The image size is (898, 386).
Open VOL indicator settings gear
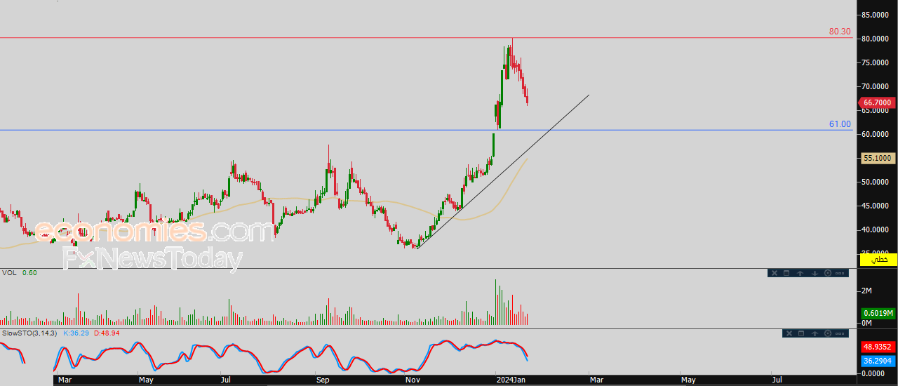coord(828,273)
